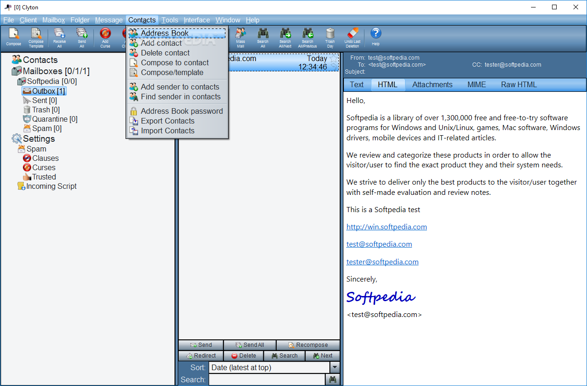The width and height of the screenshot is (587, 386).
Task: Open the Message menu
Action: coord(109,20)
